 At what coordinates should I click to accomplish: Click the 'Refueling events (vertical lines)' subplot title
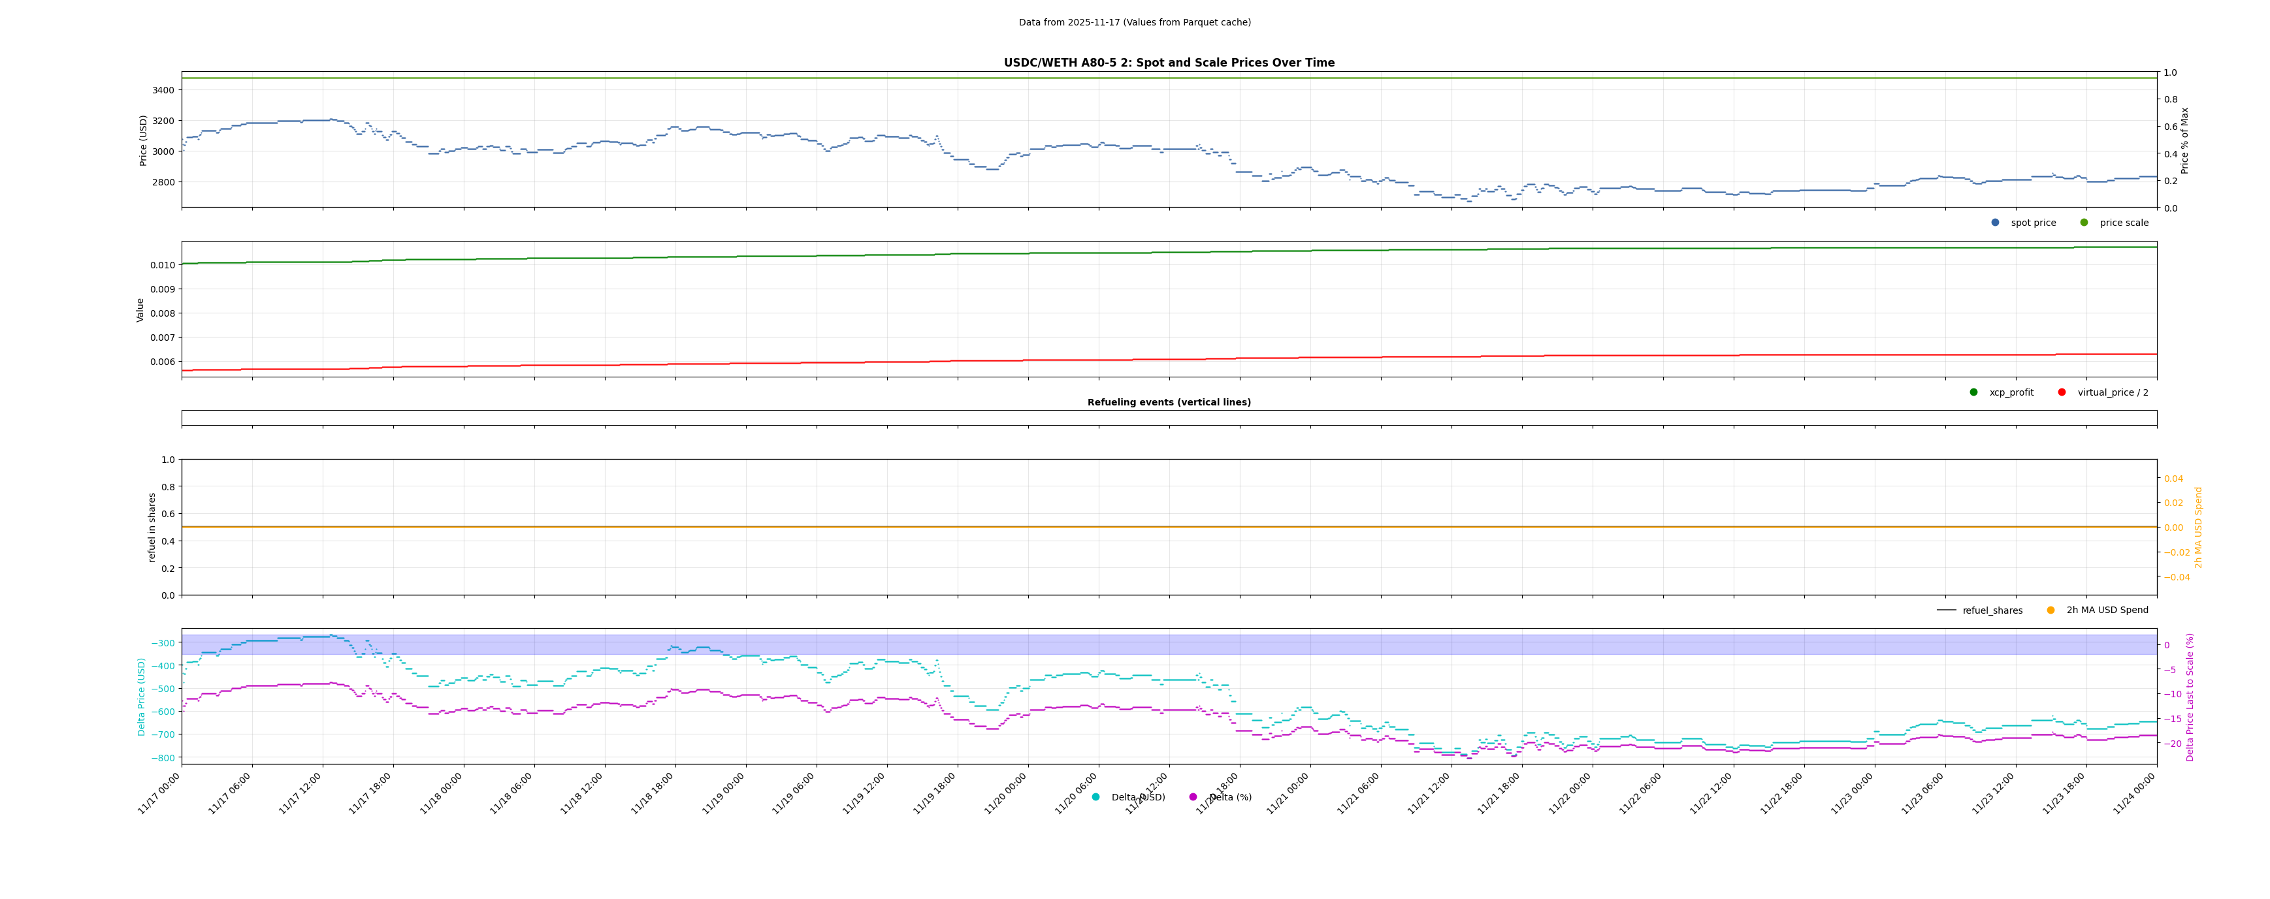[x=1169, y=402]
